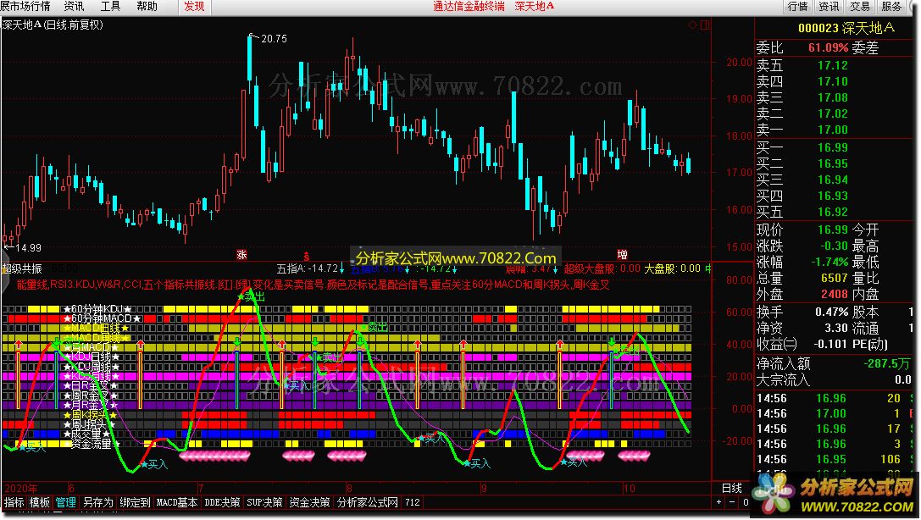Click the red 深天地A title at top center

[535, 7]
